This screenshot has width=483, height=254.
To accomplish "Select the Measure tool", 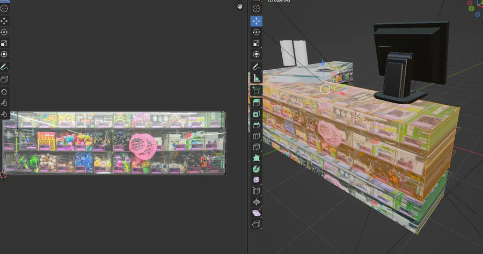I will click(x=257, y=78).
